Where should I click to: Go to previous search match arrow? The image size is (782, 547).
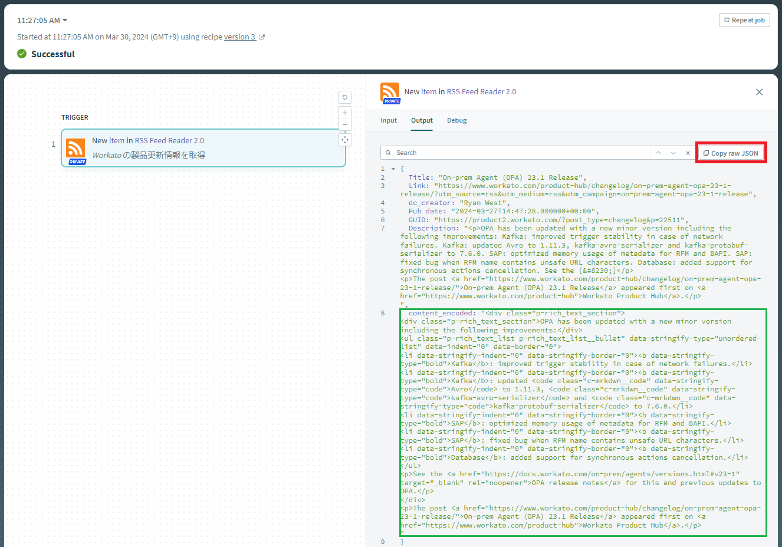click(658, 153)
